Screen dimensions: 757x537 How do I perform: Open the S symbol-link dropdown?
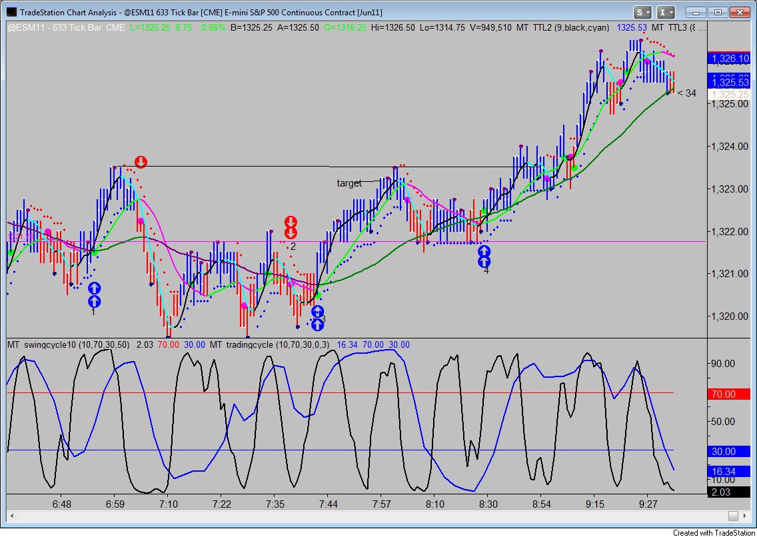[x=642, y=13]
